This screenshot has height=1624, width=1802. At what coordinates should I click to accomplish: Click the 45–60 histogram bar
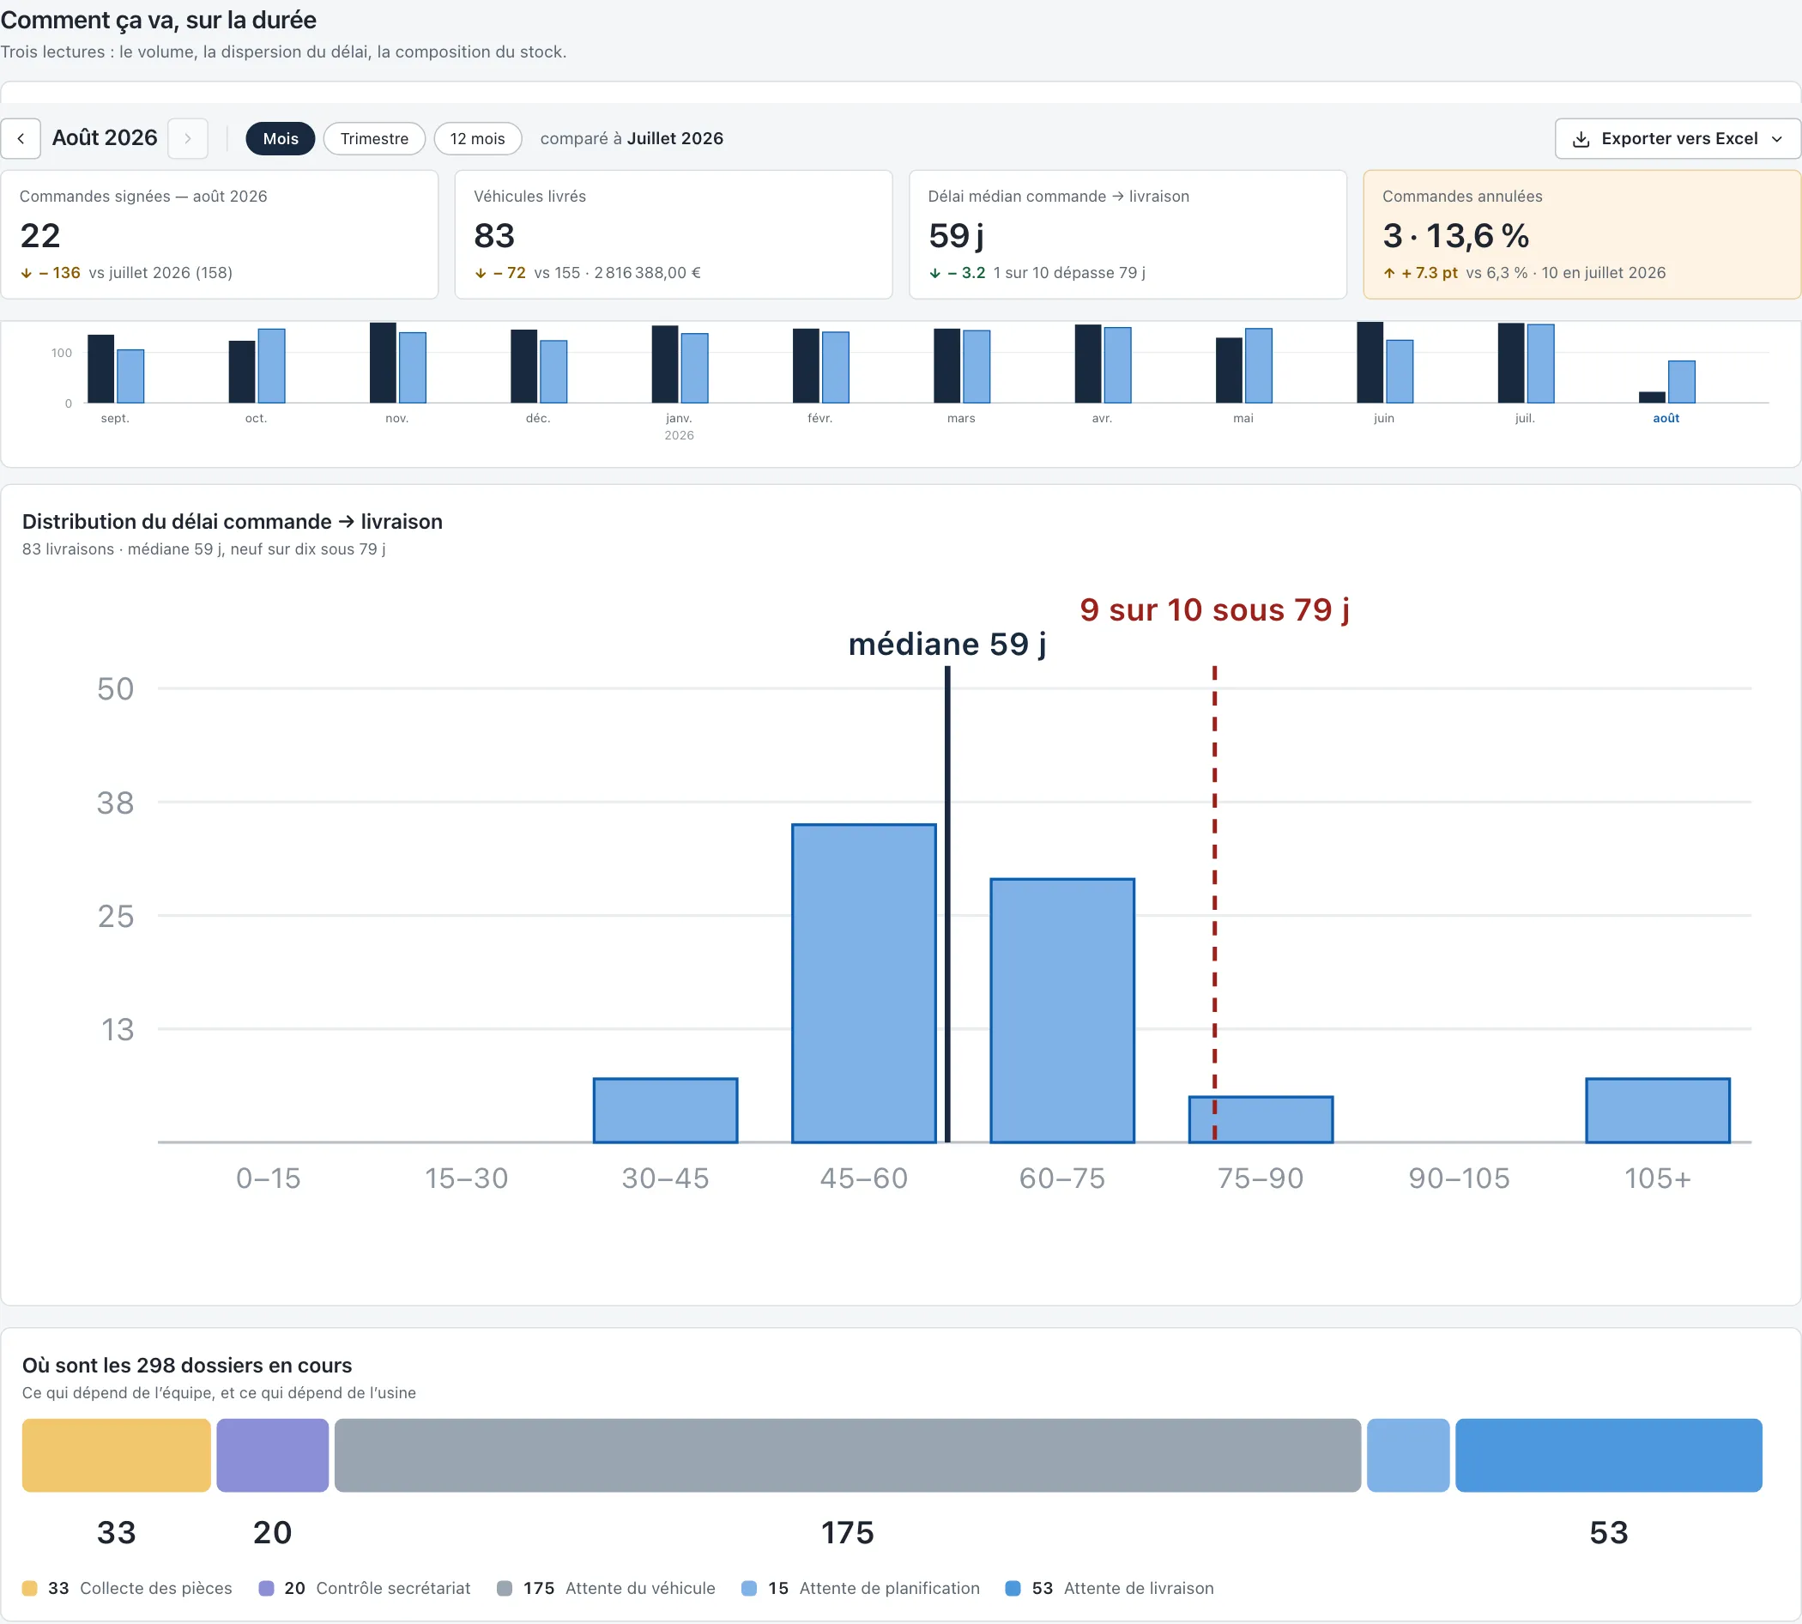[x=863, y=984]
